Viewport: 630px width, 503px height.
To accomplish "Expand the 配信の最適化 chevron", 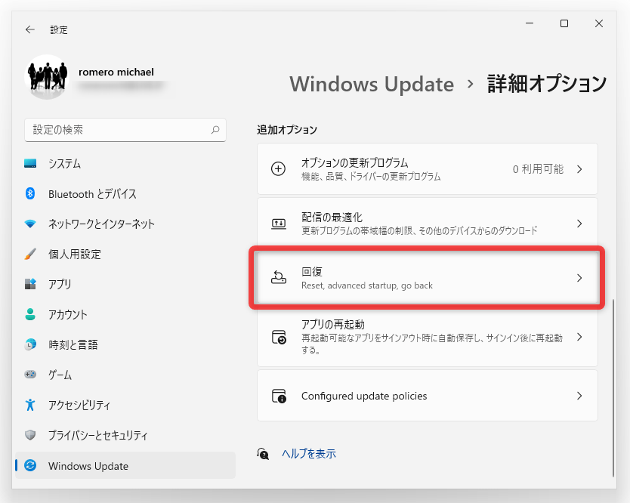I will pyautogui.click(x=579, y=224).
